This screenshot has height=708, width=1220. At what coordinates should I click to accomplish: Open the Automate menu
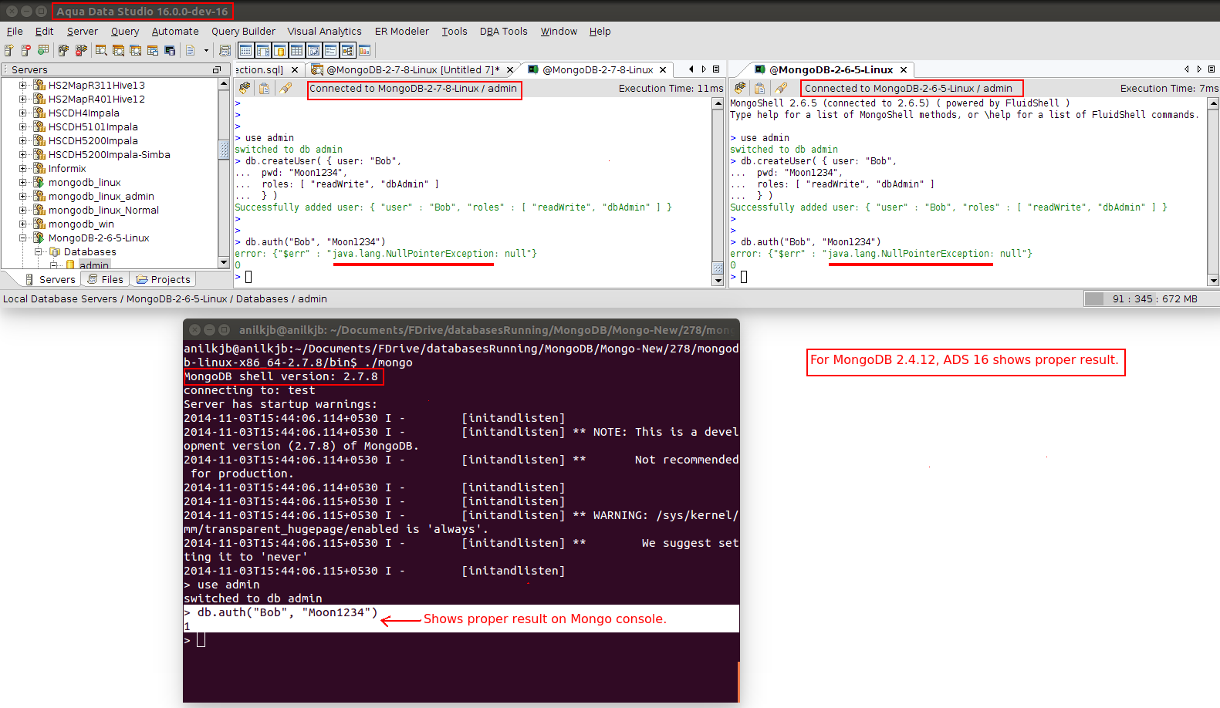[x=175, y=32]
